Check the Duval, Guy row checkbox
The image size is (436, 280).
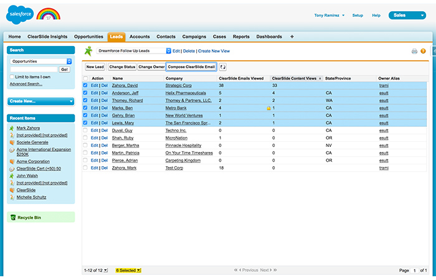tap(85, 131)
